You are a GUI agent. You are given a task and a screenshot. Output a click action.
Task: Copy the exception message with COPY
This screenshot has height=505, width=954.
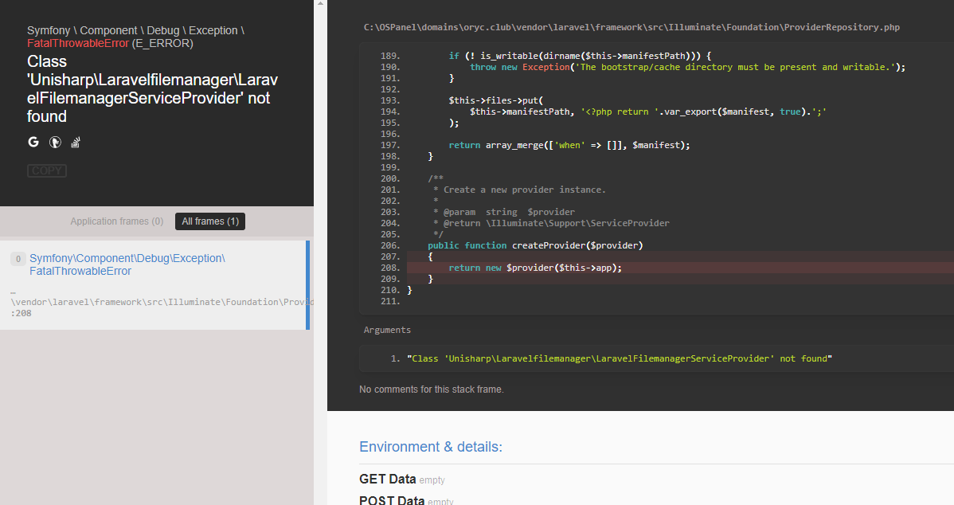point(46,170)
